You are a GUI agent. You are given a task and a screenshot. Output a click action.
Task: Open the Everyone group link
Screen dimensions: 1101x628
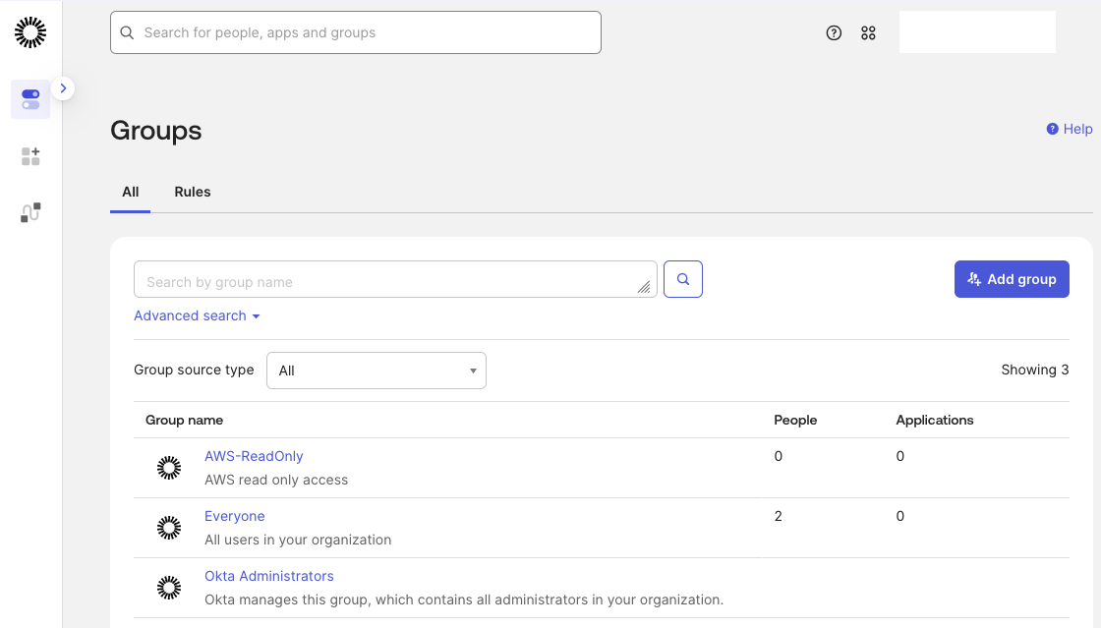[234, 516]
